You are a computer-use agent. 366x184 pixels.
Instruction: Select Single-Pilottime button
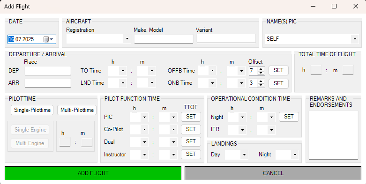[32, 110]
